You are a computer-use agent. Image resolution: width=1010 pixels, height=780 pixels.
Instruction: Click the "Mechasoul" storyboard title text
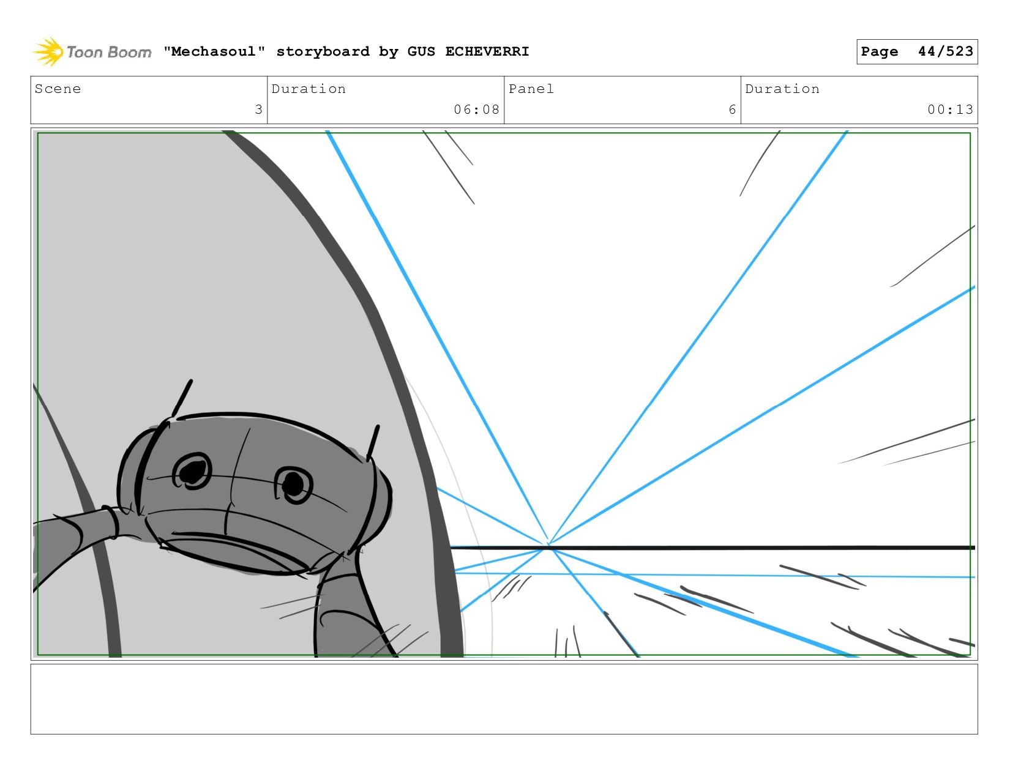(346, 51)
